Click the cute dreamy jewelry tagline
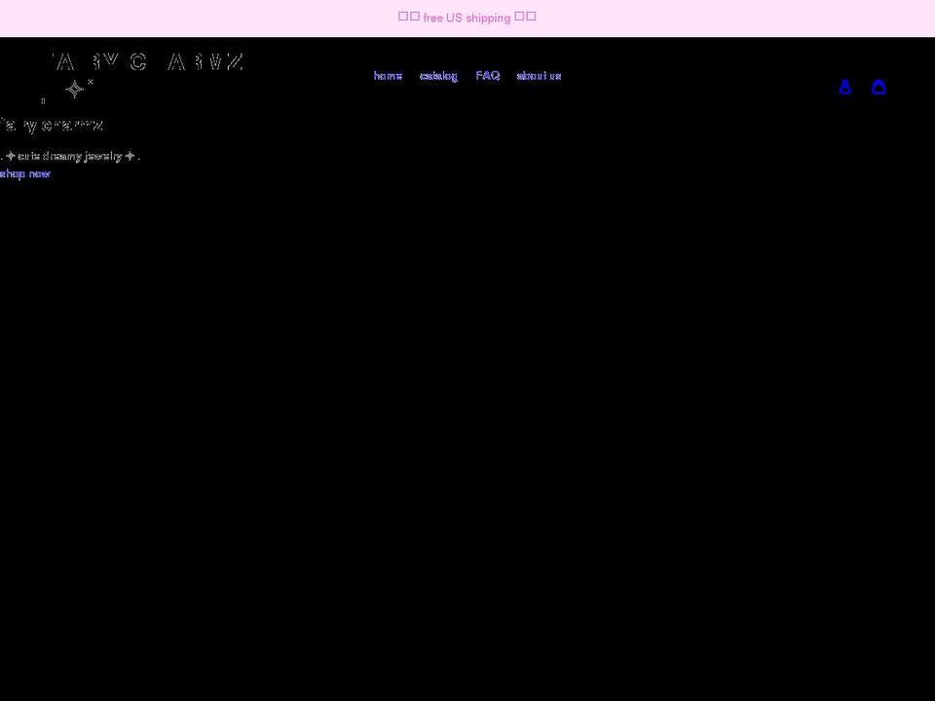The image size is (935, 701). [x=68, y=156]
